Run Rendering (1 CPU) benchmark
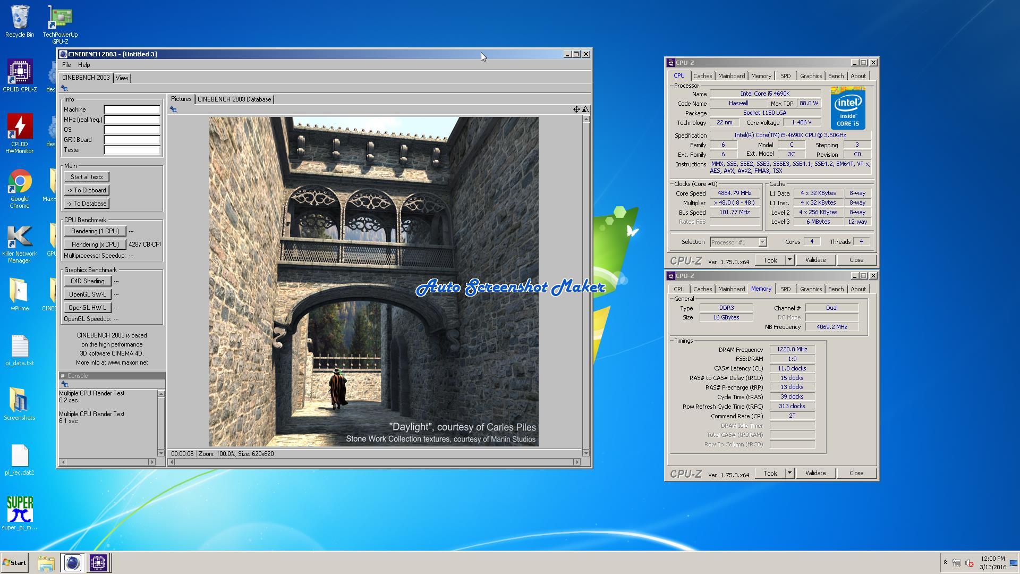 (x=95, y=231)
